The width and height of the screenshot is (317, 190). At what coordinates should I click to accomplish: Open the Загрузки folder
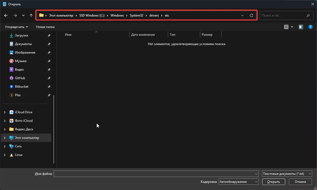pyautogui.click(x=21, y=35)
